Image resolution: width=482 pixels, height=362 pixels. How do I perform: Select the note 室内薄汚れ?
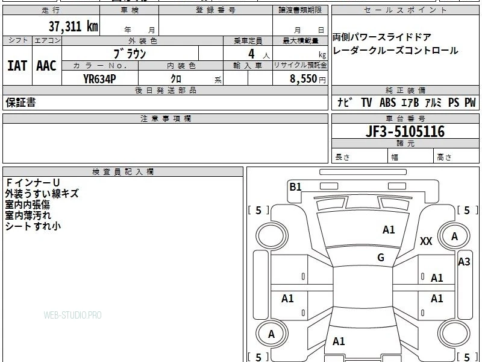[28, 215]
